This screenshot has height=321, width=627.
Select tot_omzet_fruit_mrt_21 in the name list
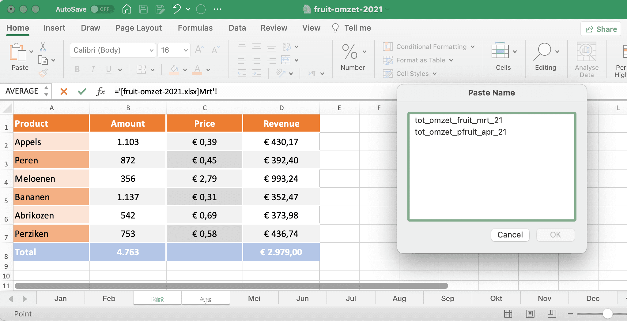[458, 120]
